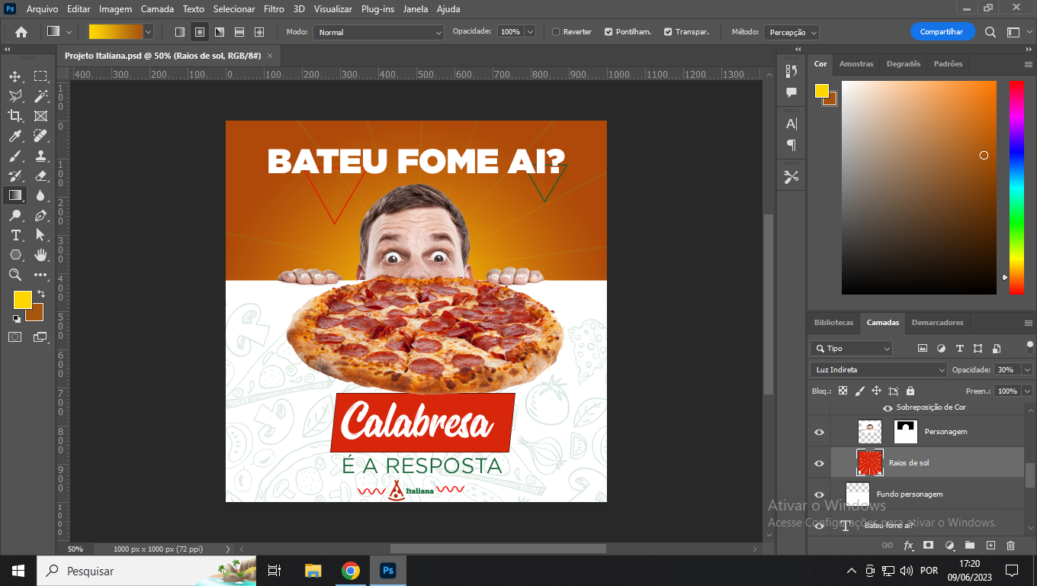Open the Opacidade 100% dropdown arrow
Viewport: 1037px width, 586px height.
pos(529,32)
